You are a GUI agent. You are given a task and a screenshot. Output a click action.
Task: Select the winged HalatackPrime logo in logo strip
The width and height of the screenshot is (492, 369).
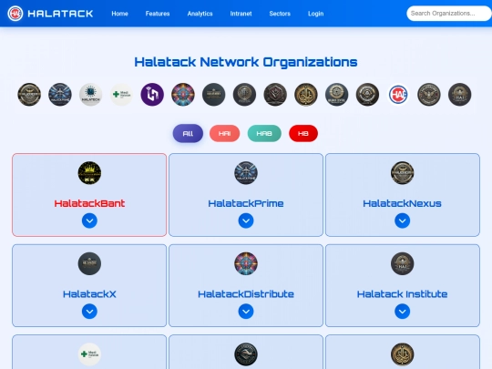pos(60,95)
